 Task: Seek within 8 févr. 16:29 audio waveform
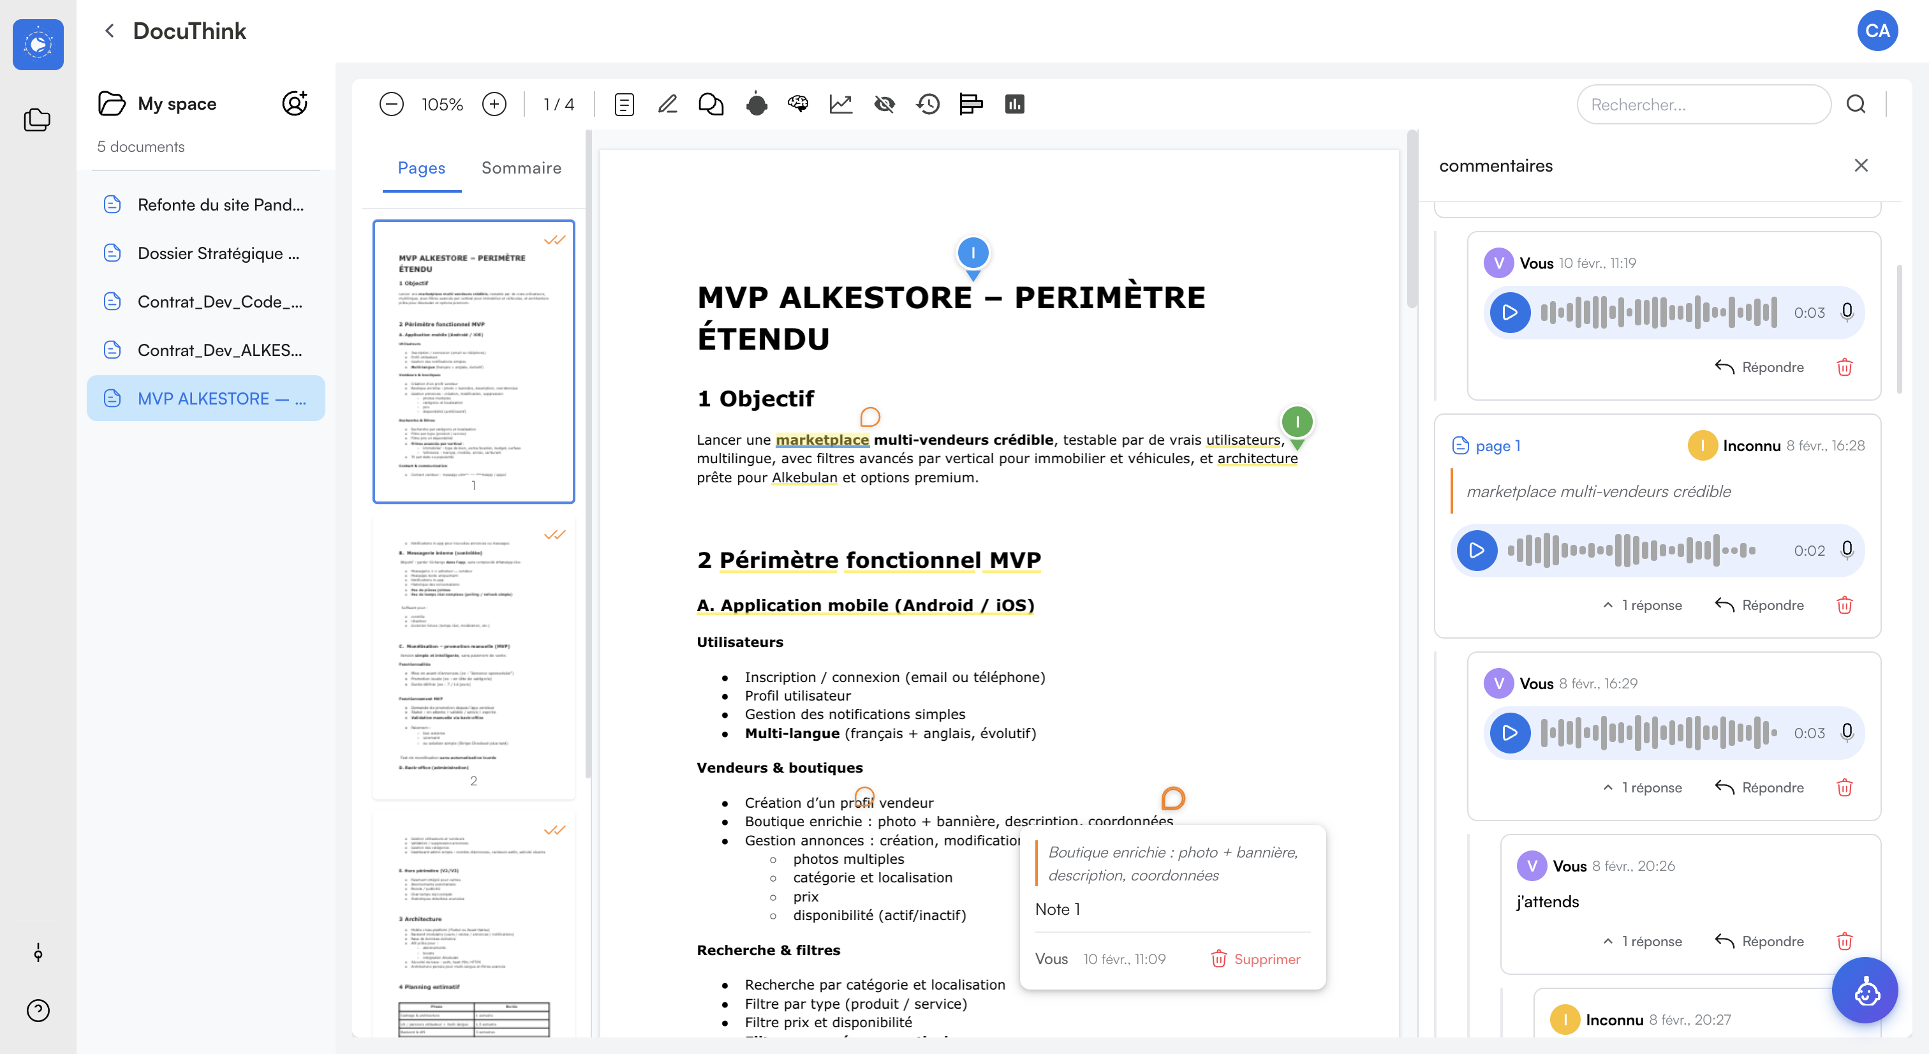[1658, 733]
